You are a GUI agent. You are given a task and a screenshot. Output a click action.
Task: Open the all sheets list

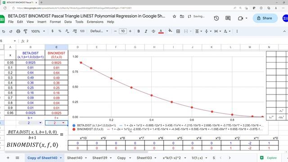(x=17, y=158)
